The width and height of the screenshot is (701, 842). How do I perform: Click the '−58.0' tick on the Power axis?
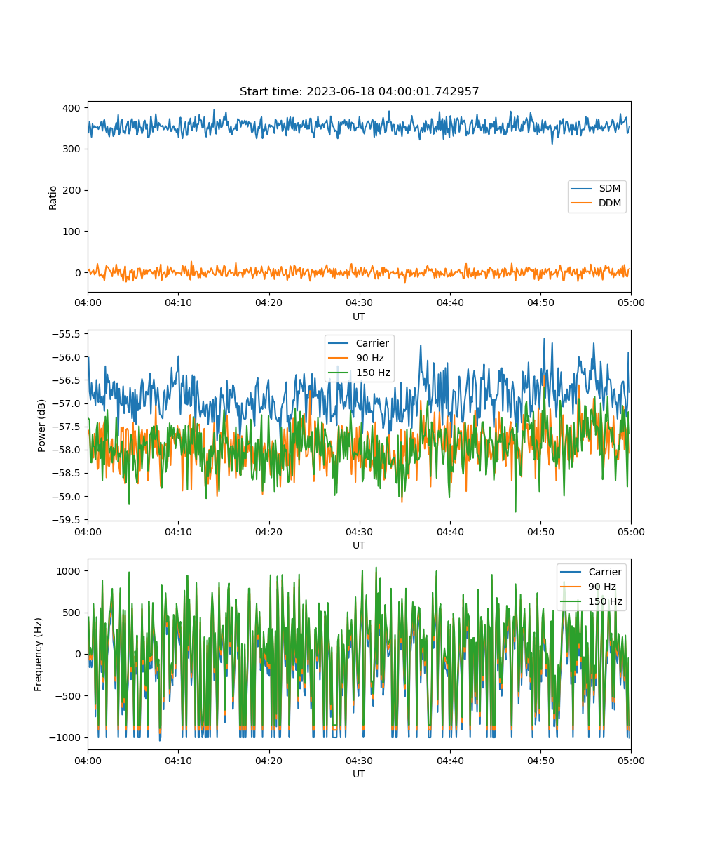pos(68,450)
